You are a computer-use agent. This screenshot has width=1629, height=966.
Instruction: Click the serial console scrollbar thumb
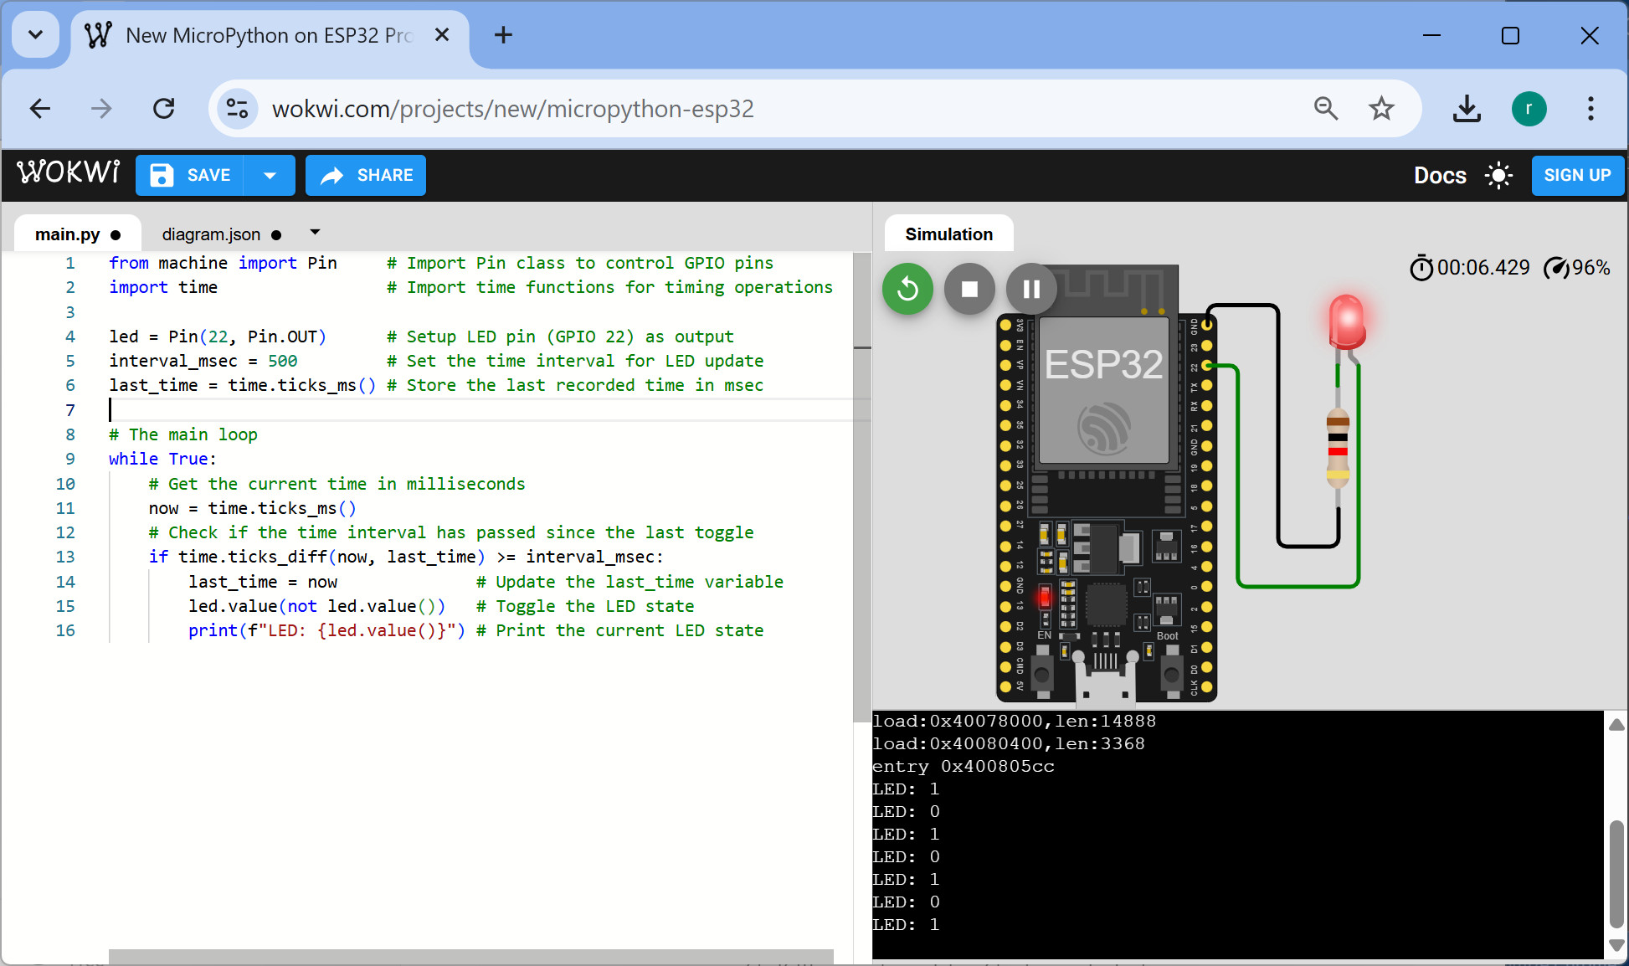[1616, 875]
